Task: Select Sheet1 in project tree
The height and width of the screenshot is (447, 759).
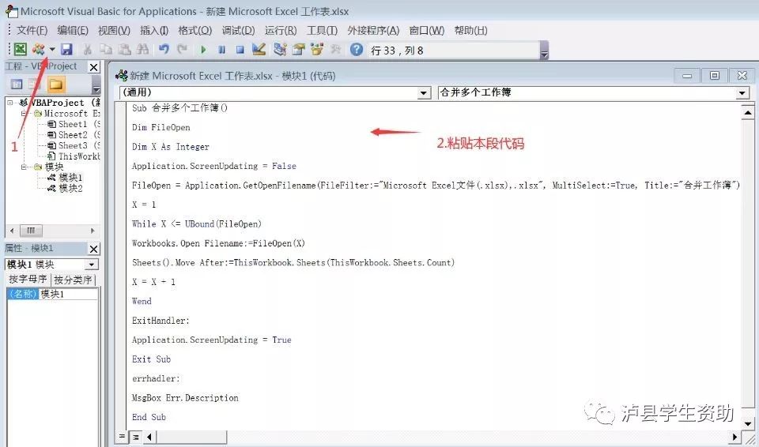Action: pyautogui.click(x=73, y=124)
